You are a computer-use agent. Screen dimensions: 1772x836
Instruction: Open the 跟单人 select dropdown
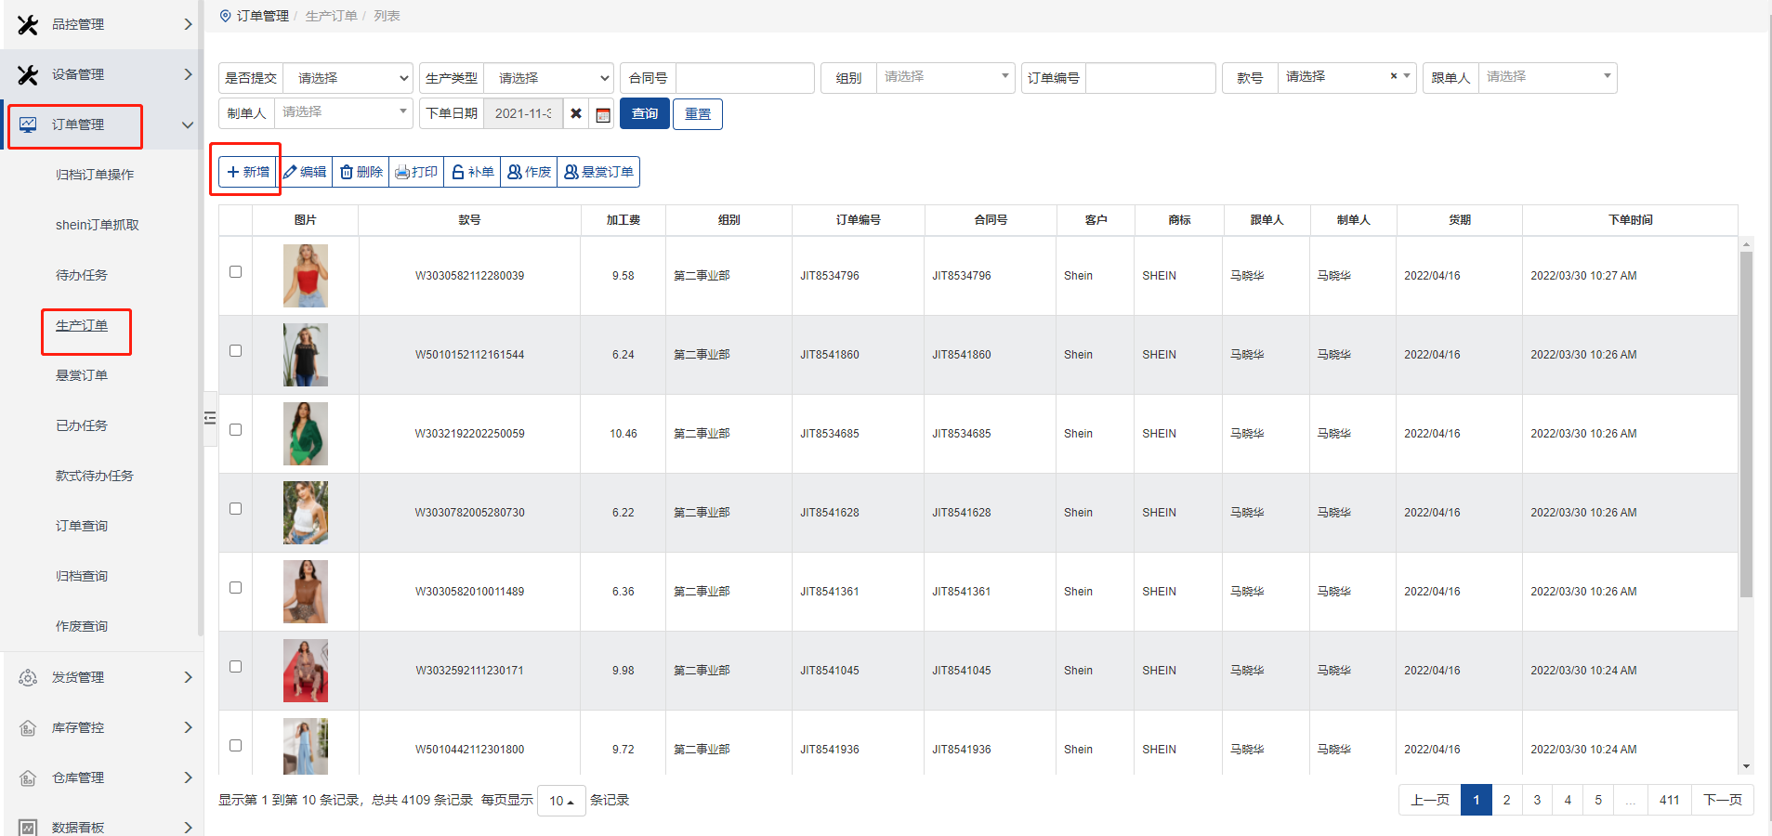coord(1547,77)
